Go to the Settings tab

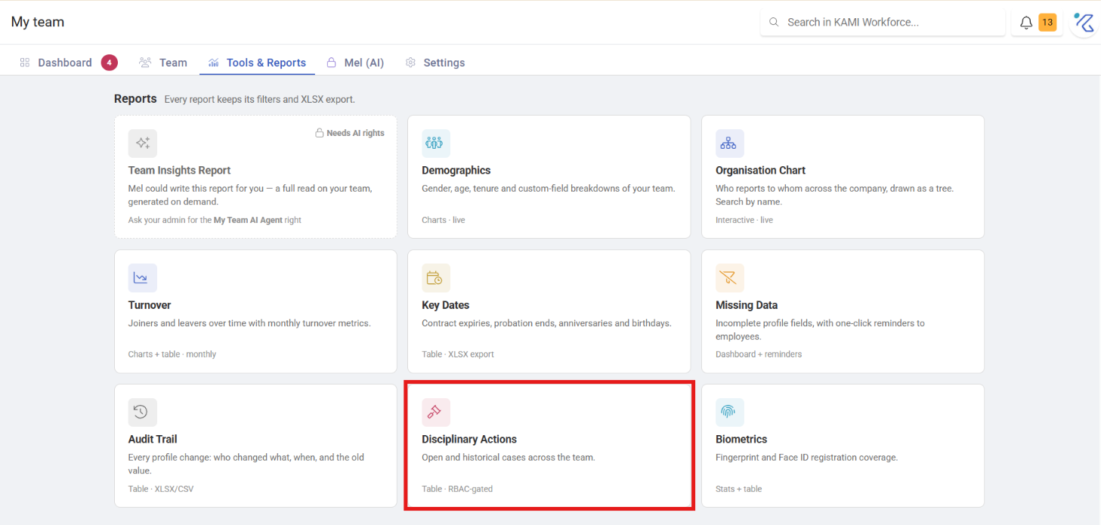435,63
